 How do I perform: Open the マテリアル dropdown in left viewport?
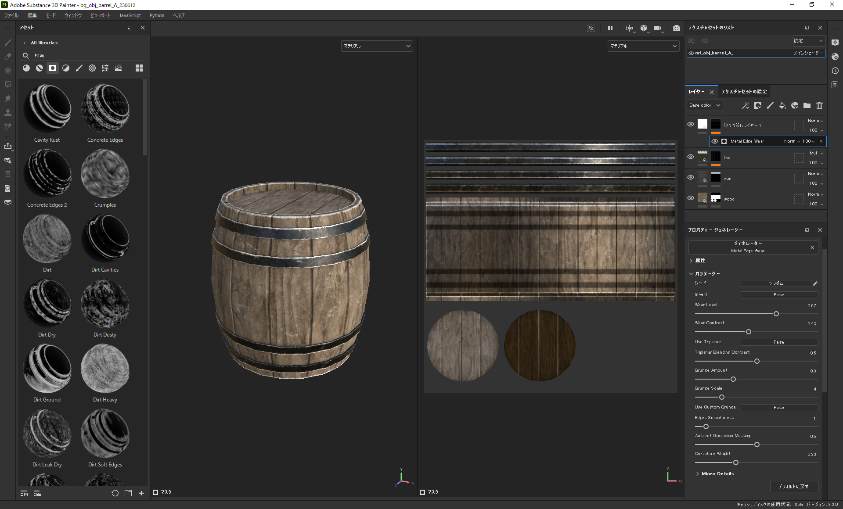[x=376, y=45]
